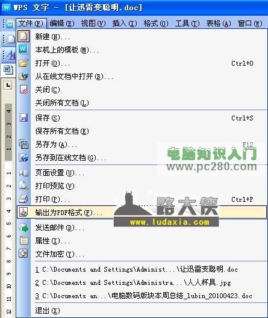
Task: Click the page setup icon
Action: 23,173
